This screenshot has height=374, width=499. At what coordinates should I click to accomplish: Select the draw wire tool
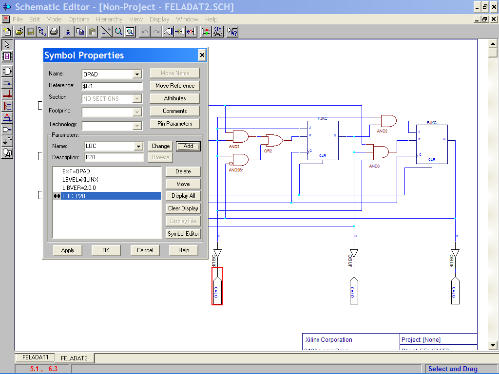click(x=7, y=83)
